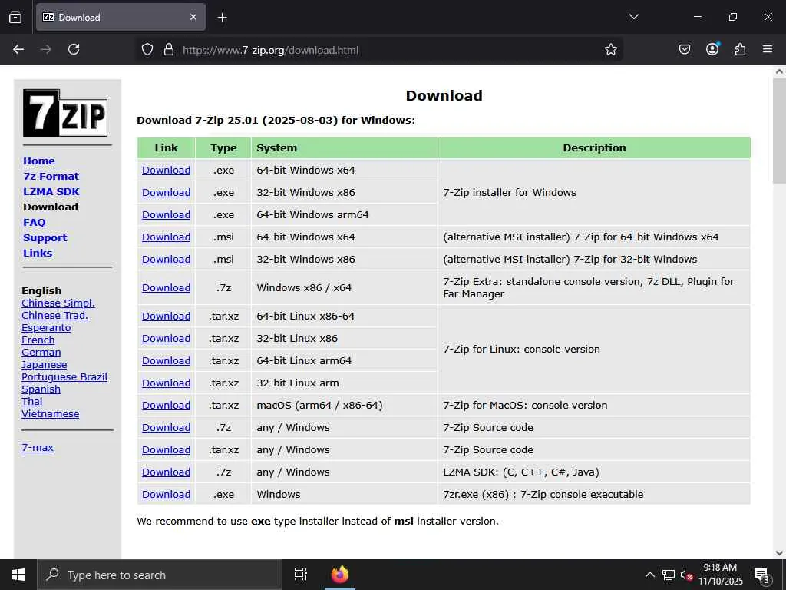Switch language to Thai
The image size is (786, 590).
tap(32, 402)
